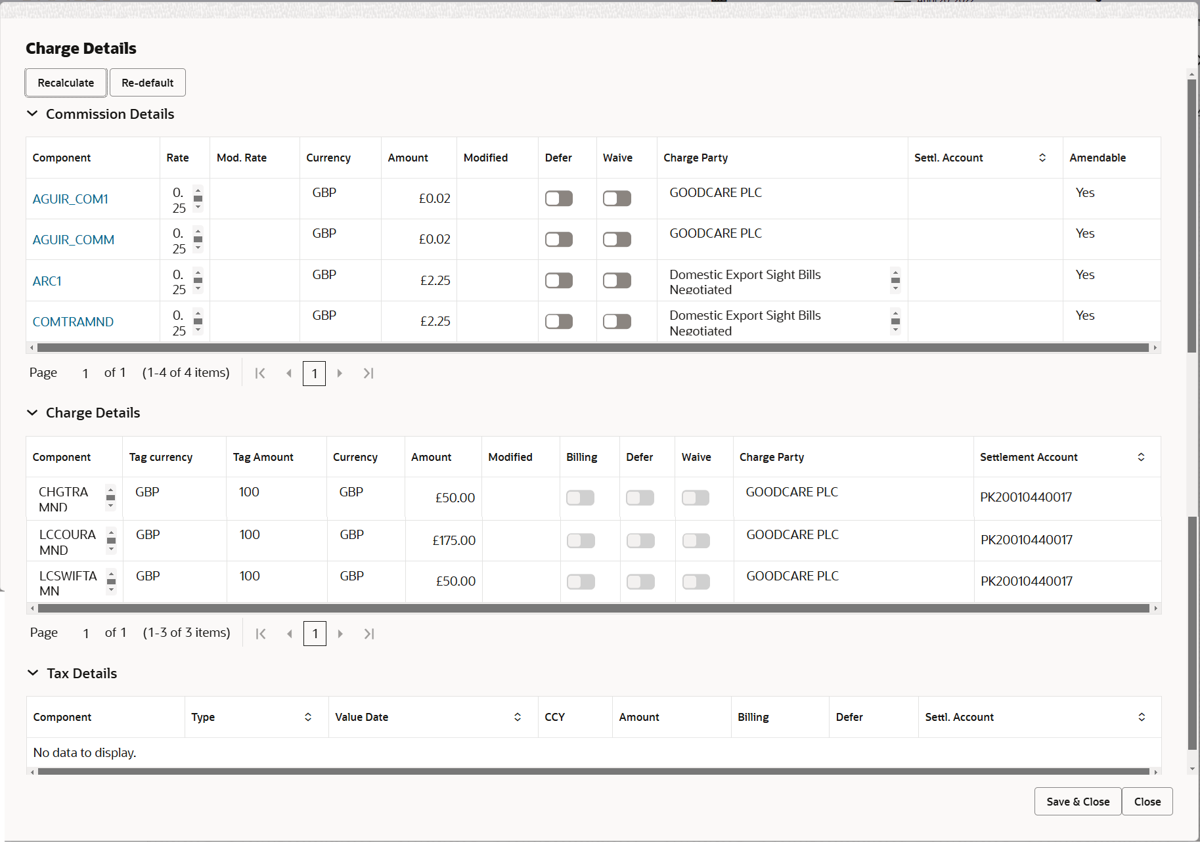Click the Re-default button
1200x843 pixels.
[x=147, y=82]
